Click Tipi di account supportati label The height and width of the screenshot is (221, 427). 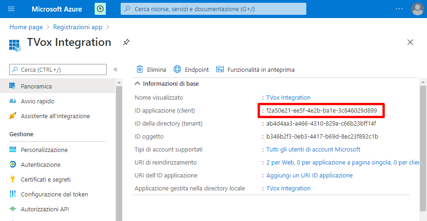point(168,150)
